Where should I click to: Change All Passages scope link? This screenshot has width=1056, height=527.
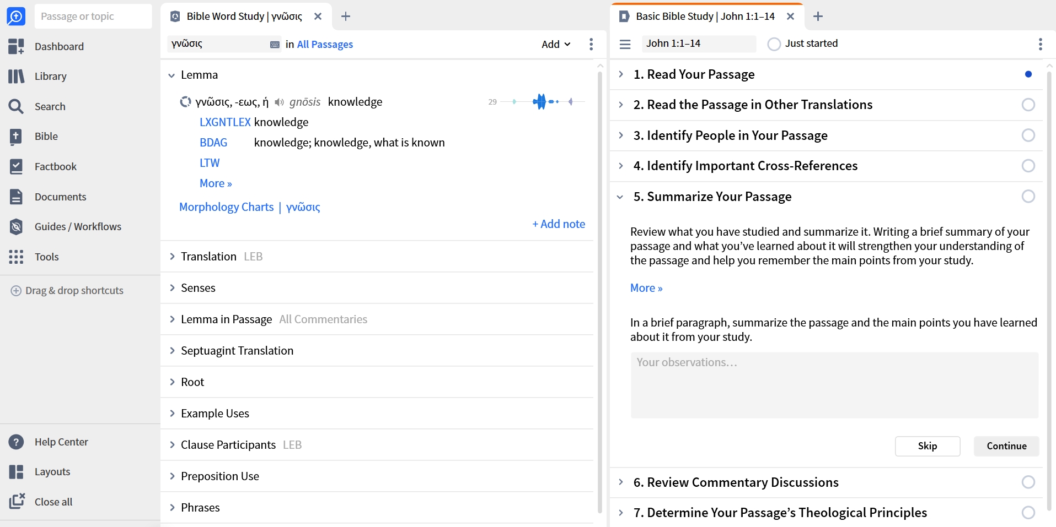[x=325, y=45]
